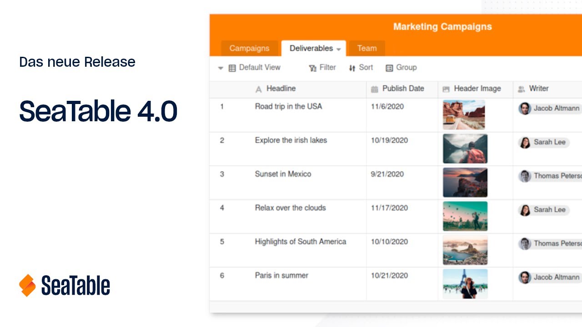The width and height of the screenshot is (582, 327).
Task: Open the Sunset in Mexico image thumbnail
Action: 465,183
